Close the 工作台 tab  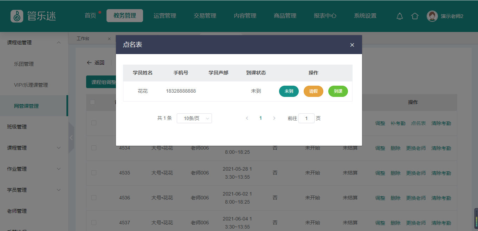[109, 39]
